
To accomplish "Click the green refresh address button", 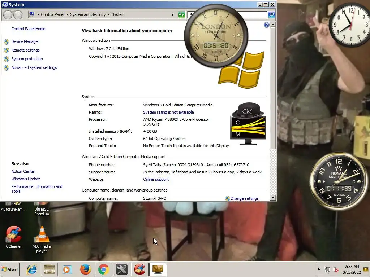I will point(181,15).
